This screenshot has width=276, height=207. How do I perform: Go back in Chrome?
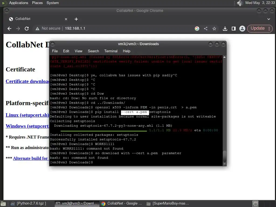click(x=9, y=29)
